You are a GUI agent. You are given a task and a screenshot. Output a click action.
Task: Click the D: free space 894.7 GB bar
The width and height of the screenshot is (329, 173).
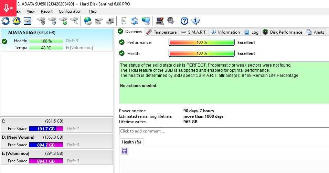click(x=46, y=145)
